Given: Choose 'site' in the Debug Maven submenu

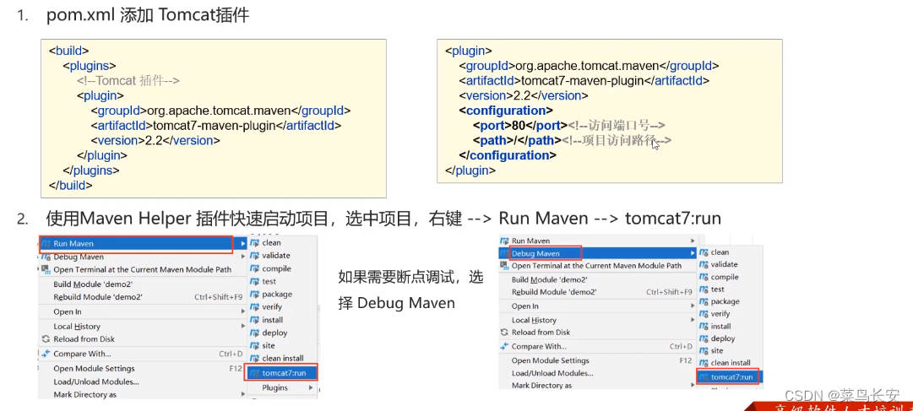Looking at the screenshot, I should 717,350.
